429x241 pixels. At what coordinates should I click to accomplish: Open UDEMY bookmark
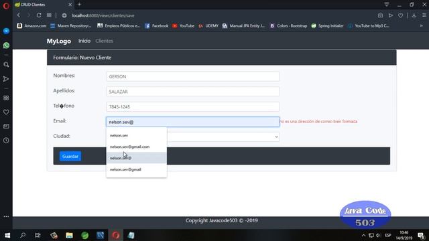(208, 25)
